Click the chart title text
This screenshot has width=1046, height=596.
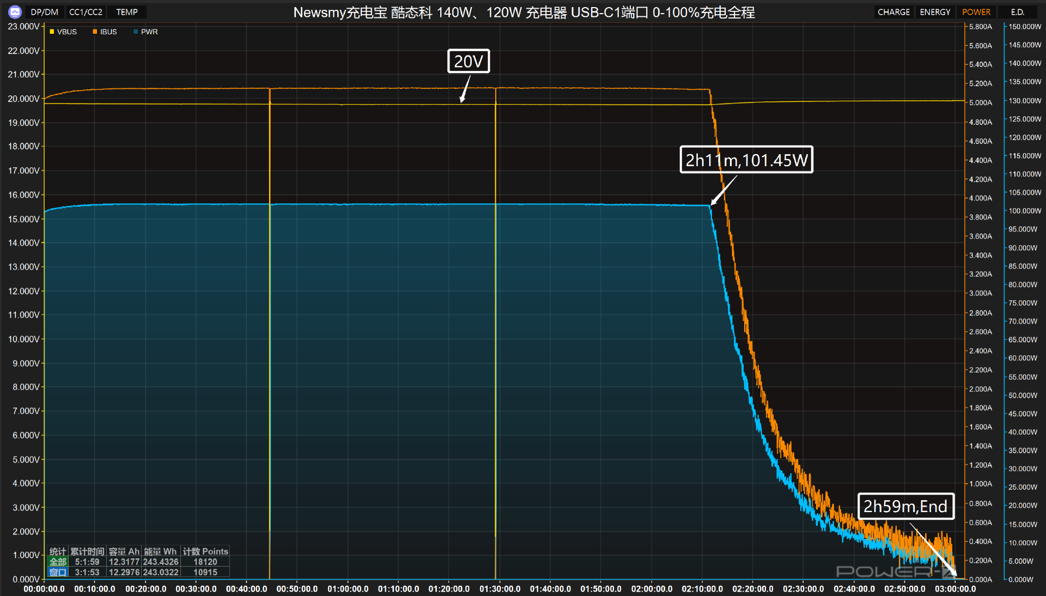tap(524, 12)
